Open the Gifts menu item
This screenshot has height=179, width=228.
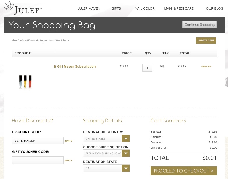(x=116, y=8)
